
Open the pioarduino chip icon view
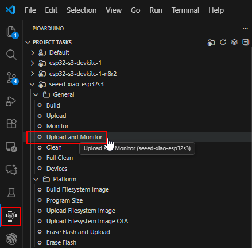(11, 216)
